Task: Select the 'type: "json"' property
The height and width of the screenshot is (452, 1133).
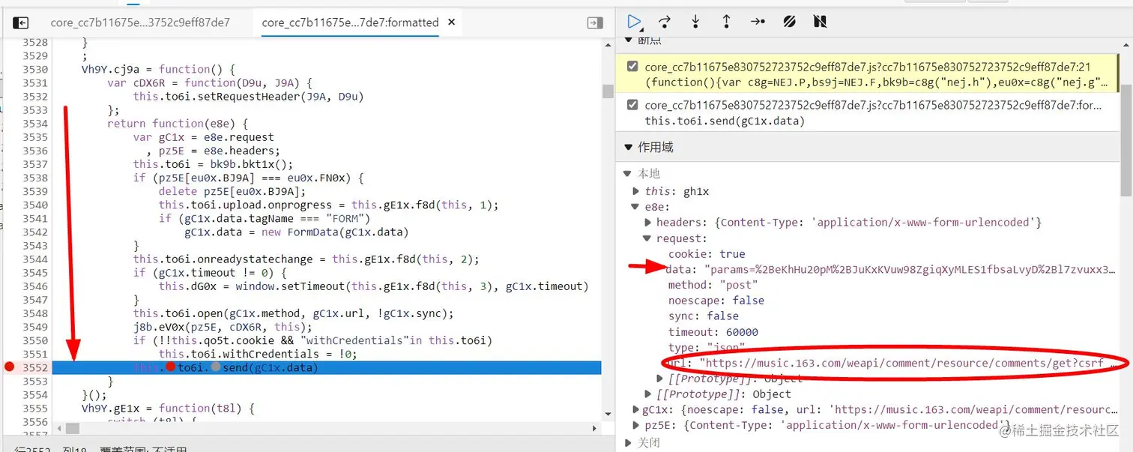Action: 707,348
